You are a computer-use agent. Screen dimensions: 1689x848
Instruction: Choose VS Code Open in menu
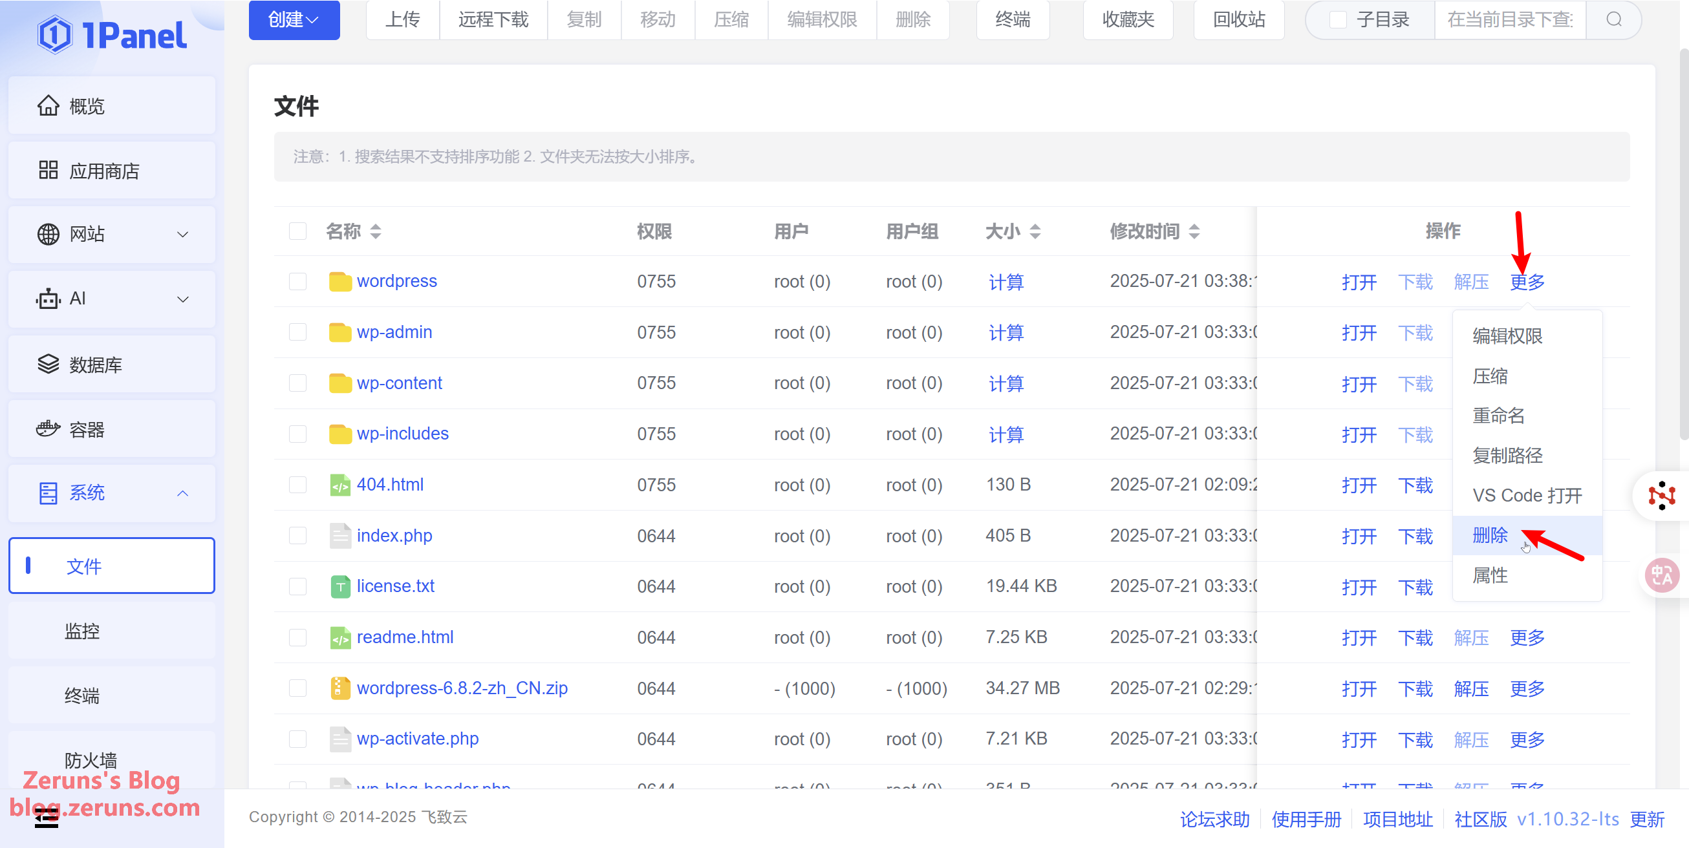tap(1527, 496)
